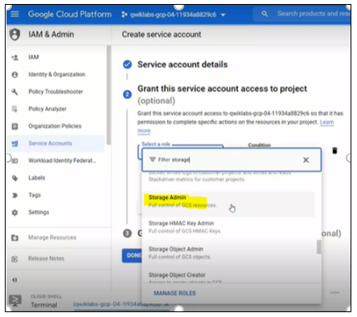Viewport: 357px width, 317px height.
Task: Open Policy Analyzer
Action: click(x=47, y=109)
